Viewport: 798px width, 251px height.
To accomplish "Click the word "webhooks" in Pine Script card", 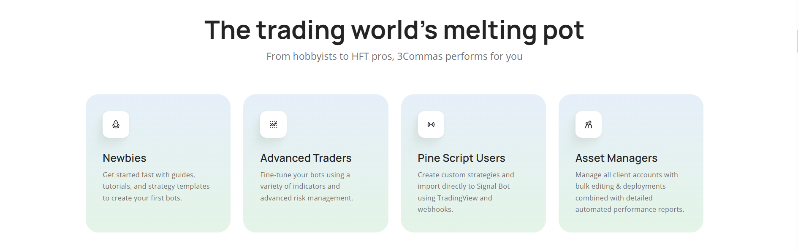I will click(434, 209).
